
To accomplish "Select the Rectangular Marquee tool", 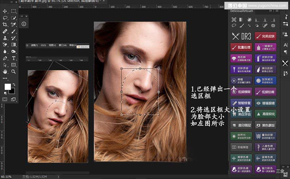I will [13, 11].
